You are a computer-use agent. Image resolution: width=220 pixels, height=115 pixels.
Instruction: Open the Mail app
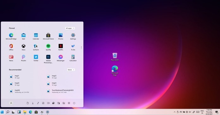(x=23, y=36)
